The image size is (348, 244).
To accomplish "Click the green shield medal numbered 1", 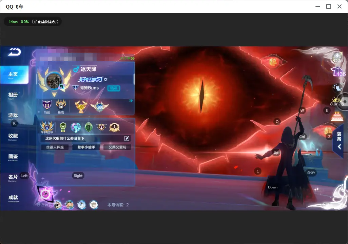I will tap(89, 127).
